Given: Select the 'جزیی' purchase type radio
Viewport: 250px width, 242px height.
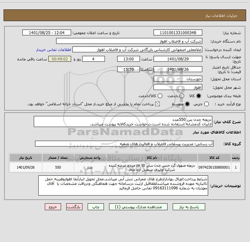Looking at the screenshot, I should point(206,104).
